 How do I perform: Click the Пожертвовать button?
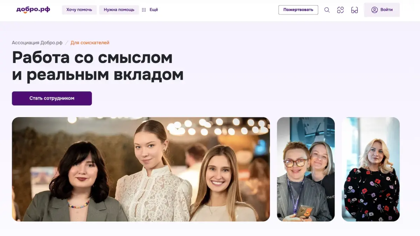point(298,10)
